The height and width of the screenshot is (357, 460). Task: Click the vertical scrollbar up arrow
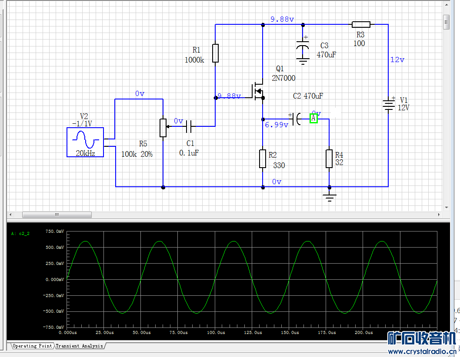coord(446,5)
